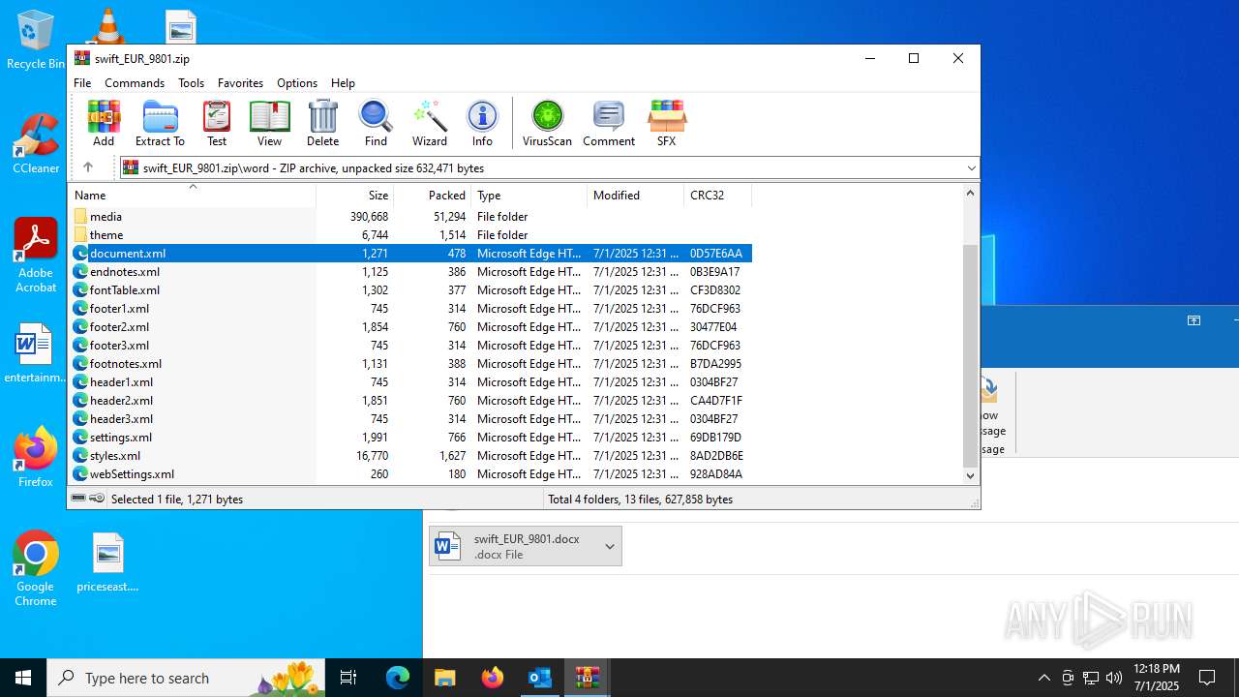The width and height of the screenshot is (1239, 697).
Task: Open the Wizard wand icon
Action: [430, 123]
